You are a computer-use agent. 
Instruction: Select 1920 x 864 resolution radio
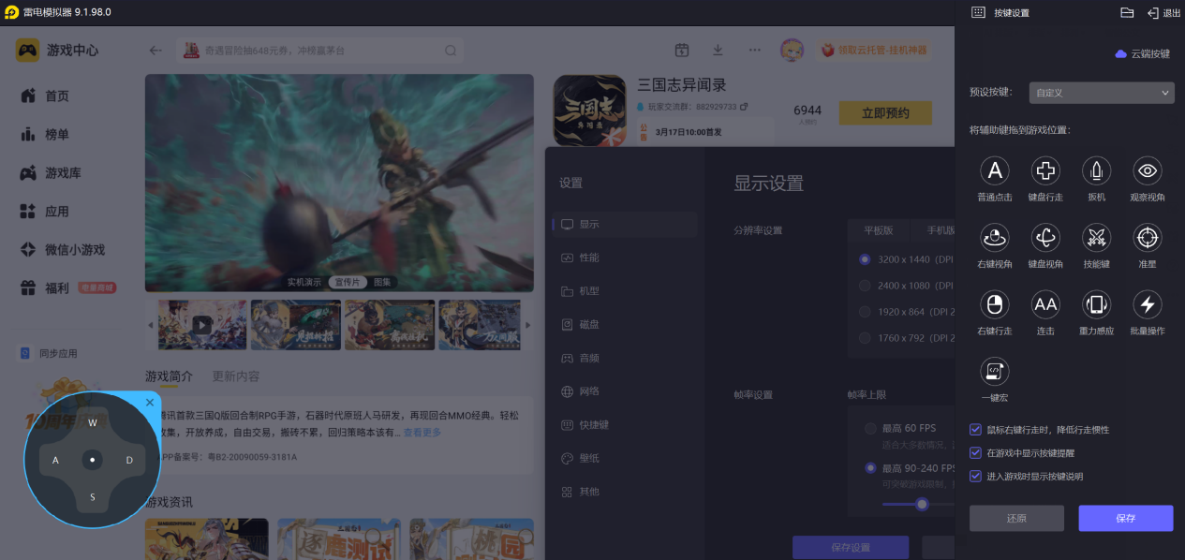865,312
